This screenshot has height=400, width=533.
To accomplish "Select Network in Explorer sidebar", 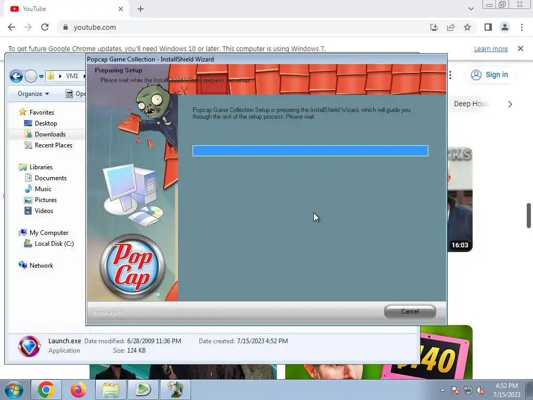I will tap(41, 265).
